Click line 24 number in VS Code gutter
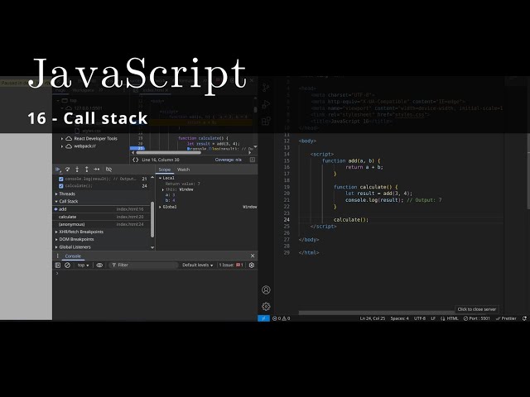 click(287, 220)
